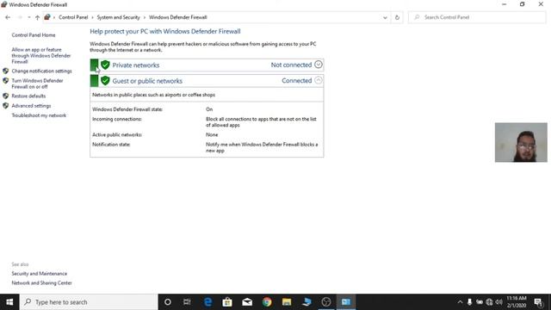Select Control Panel in the breadcrumb
The height and width of the screenshot is (310, 551).
pos(73,17)
